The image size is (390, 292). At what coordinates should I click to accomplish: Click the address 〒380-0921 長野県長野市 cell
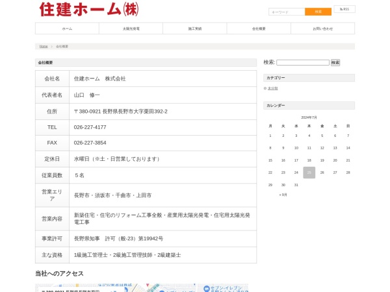click(163, 112)
